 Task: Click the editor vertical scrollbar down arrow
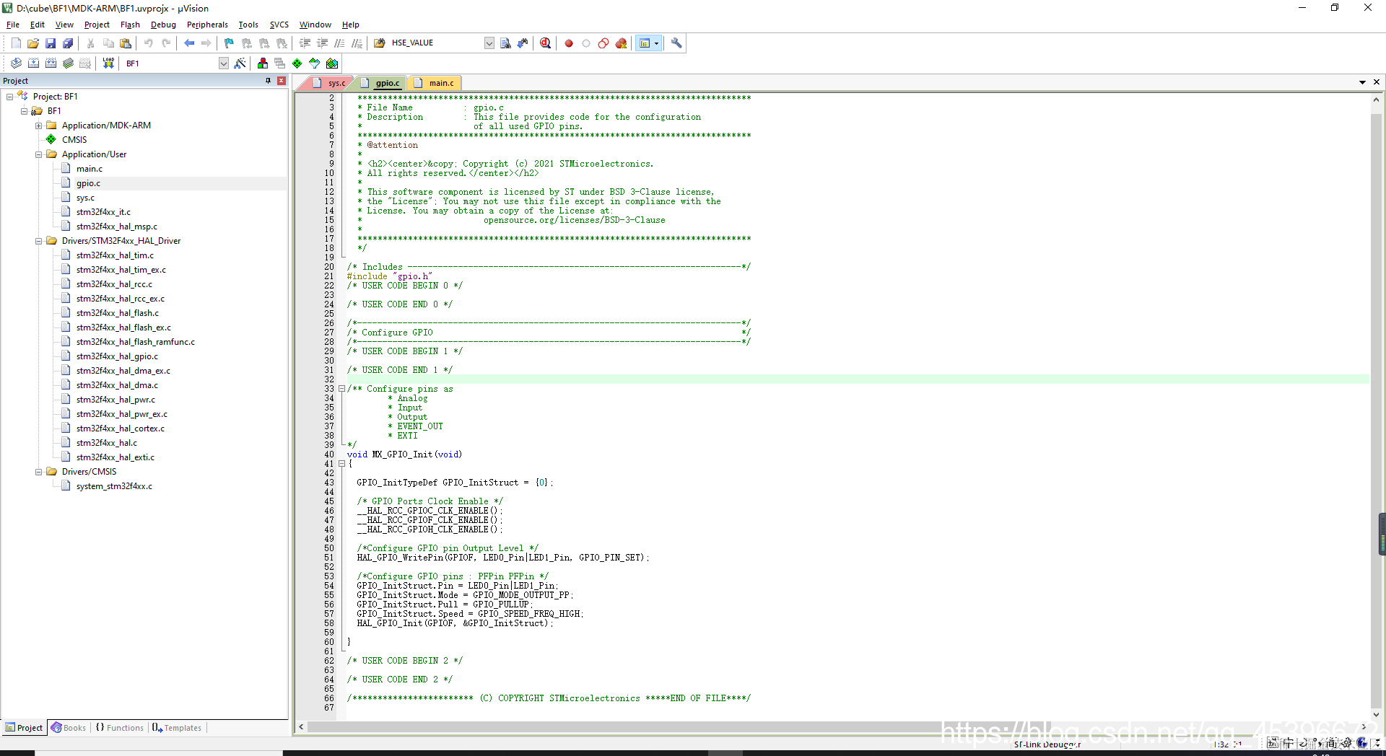[1376, 714]
